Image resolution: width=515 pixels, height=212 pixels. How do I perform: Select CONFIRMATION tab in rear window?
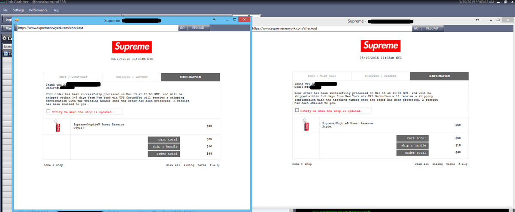(x=439, y=76)
